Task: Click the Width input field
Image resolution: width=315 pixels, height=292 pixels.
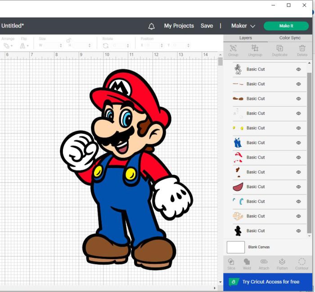Action: click(51, 45)
